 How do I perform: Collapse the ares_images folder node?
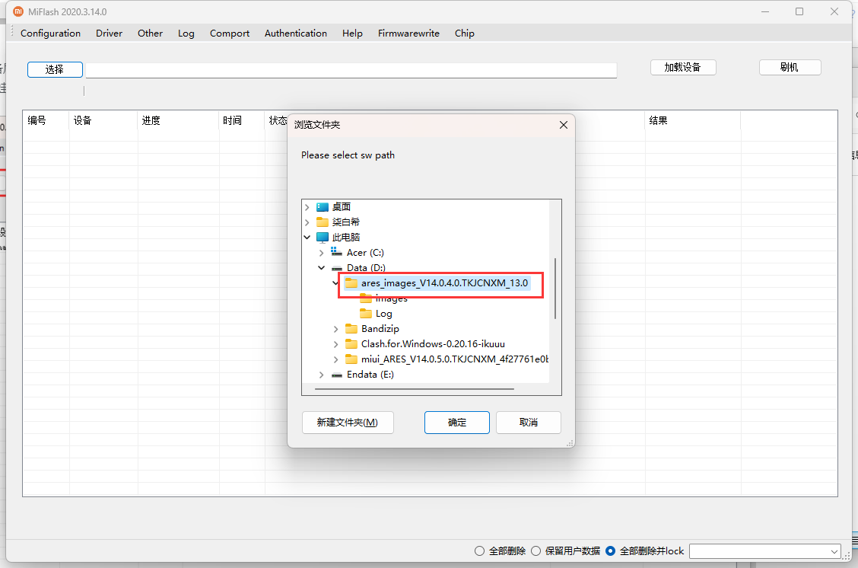(335, 283)
